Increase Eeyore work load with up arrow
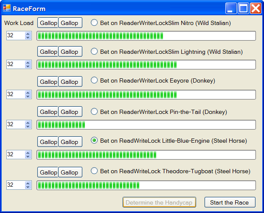The height and width of the screenshot is (213, 264). pyautogui.click(x=28, y=92)
